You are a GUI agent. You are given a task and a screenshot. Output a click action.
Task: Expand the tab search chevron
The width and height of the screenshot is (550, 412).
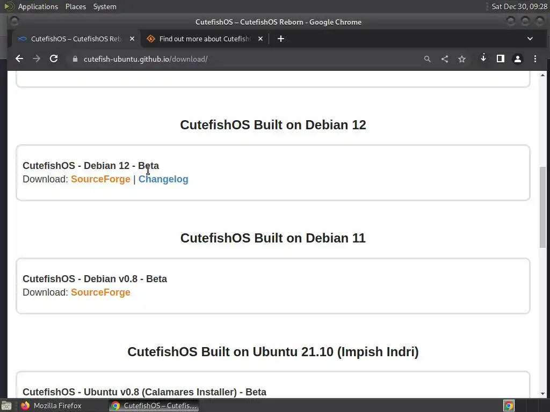click(530, 39)
